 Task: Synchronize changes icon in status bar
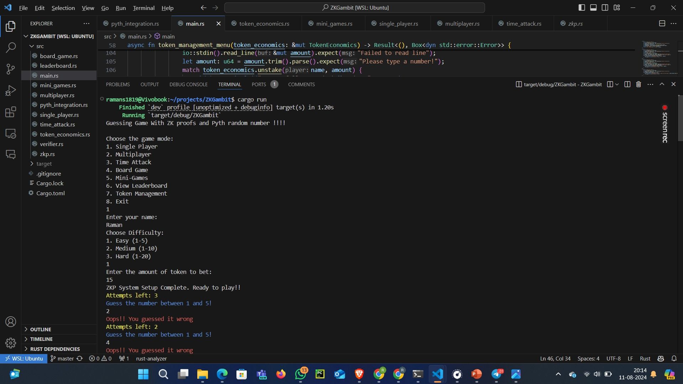[80, 359]
